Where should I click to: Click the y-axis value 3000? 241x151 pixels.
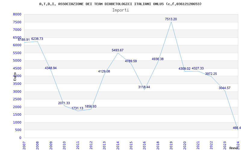coord(17,92)
